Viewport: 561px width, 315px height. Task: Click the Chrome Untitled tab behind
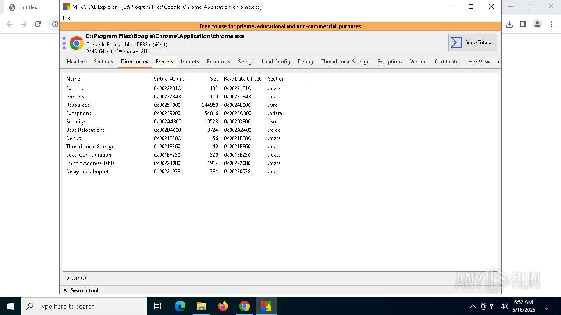click(x=29, y=7)
